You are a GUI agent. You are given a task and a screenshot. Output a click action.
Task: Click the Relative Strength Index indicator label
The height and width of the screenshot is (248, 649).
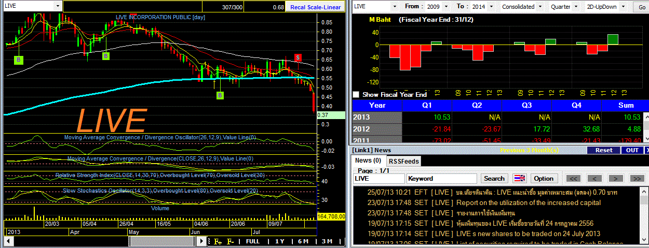[160, 176]
